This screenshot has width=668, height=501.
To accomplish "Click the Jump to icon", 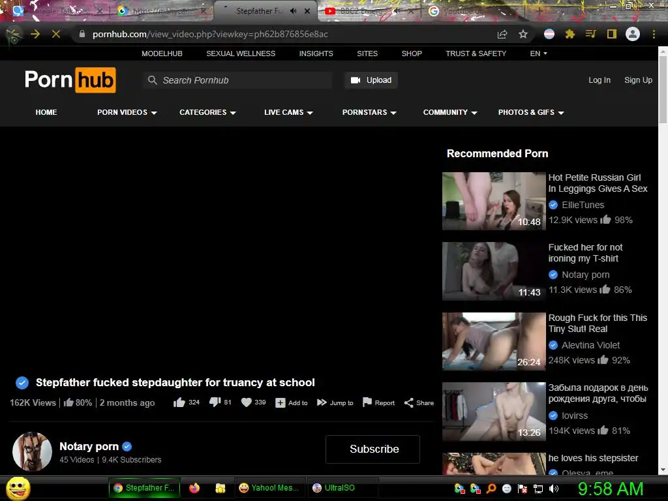I will tap(322, 402).
